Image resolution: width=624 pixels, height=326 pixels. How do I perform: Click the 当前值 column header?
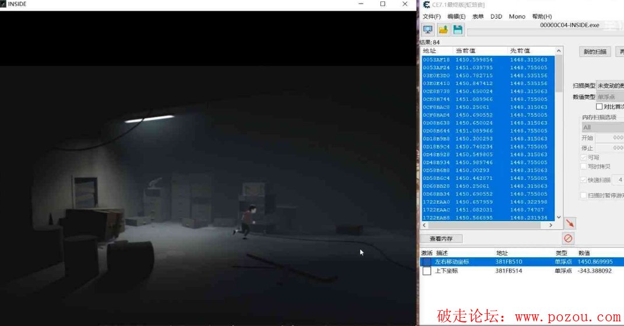480,51
